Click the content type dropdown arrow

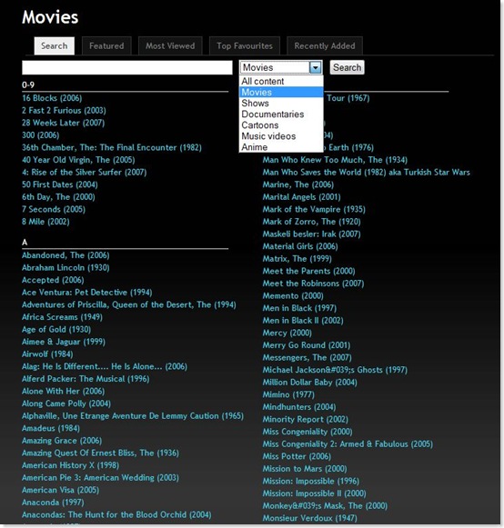point(315,67)
